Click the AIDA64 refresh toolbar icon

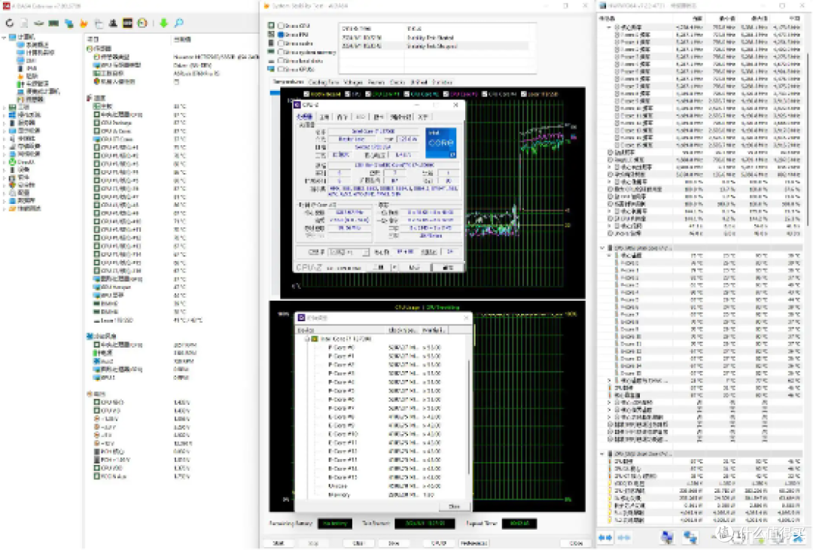coord(9,23)
